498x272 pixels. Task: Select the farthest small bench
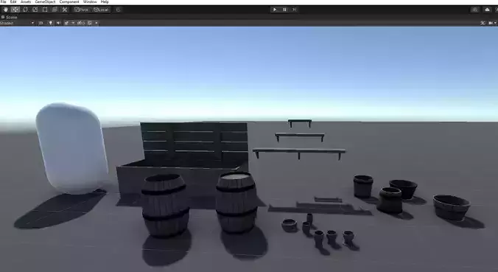coord(300,122)
